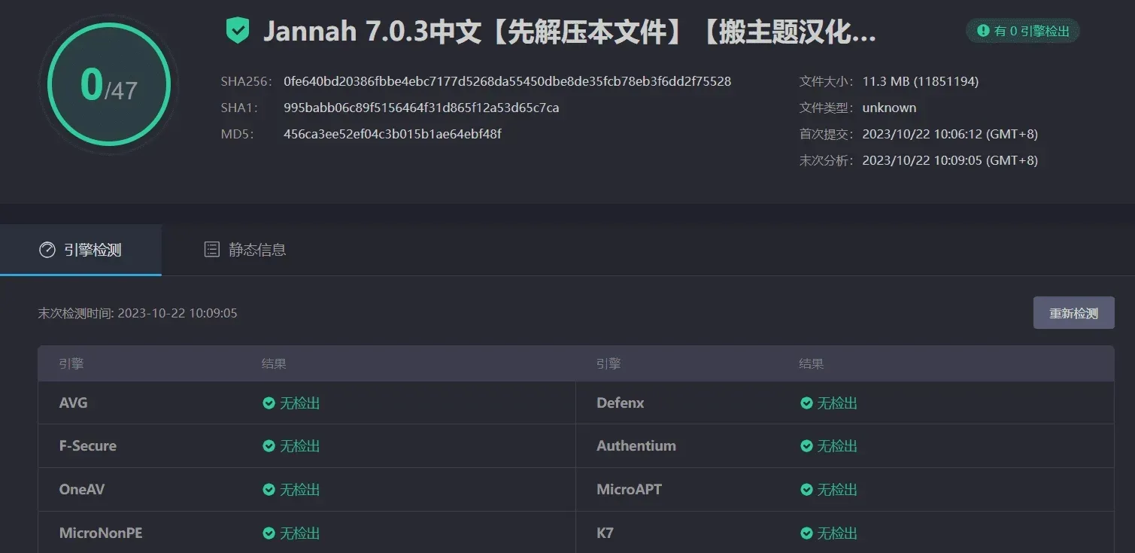Click the left 引擎 column header

[x=71, y=364]
